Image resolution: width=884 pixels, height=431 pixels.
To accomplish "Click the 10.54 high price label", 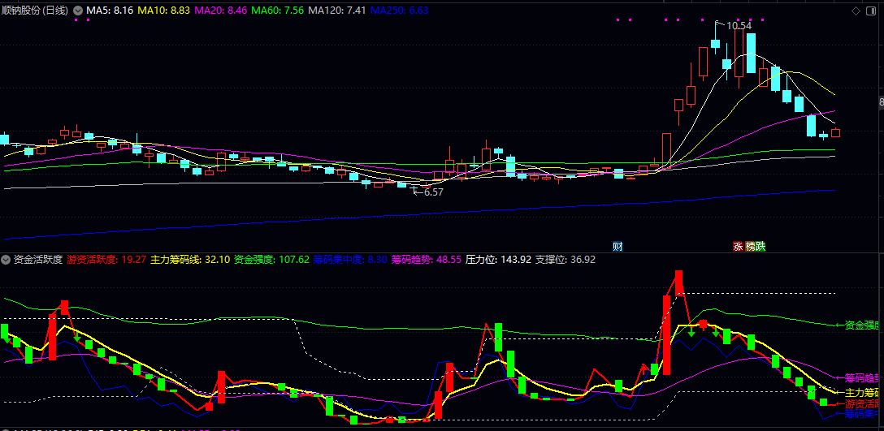I will coord(739,25).
